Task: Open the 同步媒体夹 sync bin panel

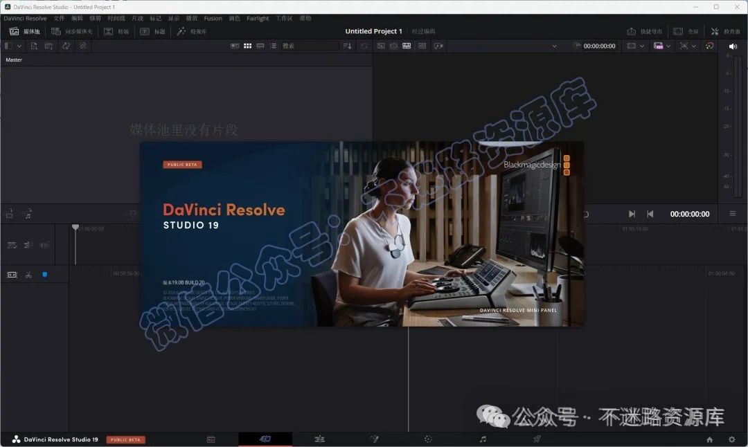Action: [x=72, y=31]
